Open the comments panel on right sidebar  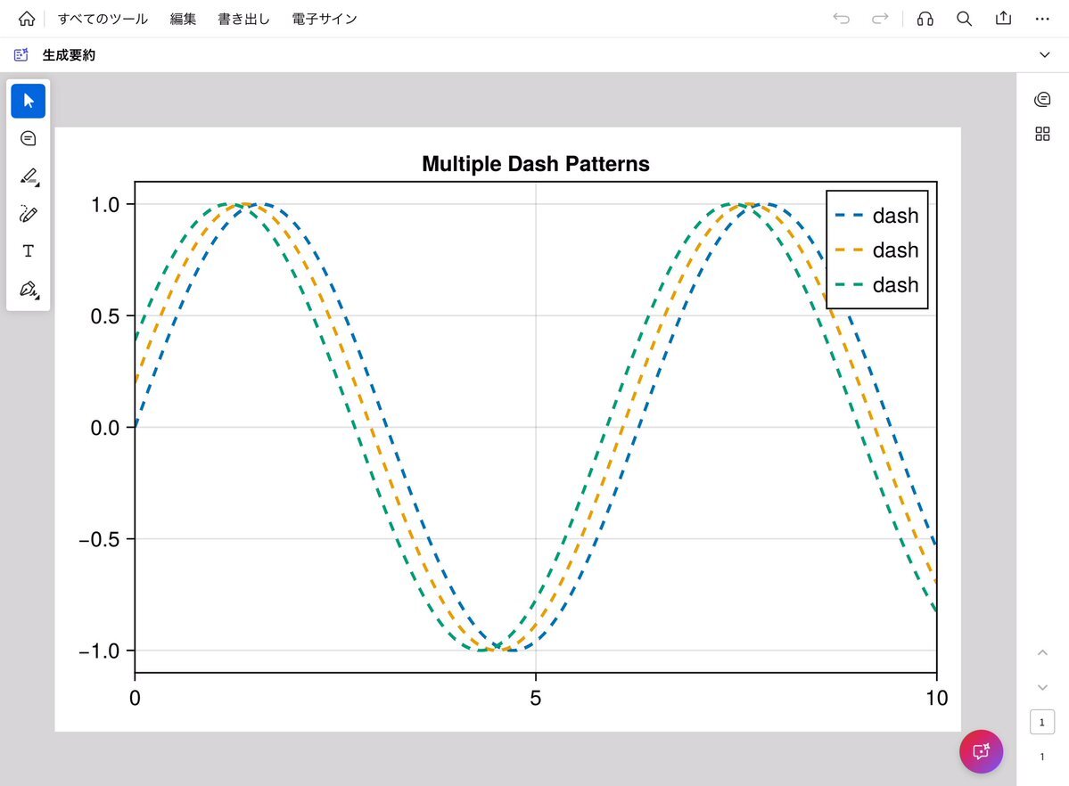(1042, 99)
